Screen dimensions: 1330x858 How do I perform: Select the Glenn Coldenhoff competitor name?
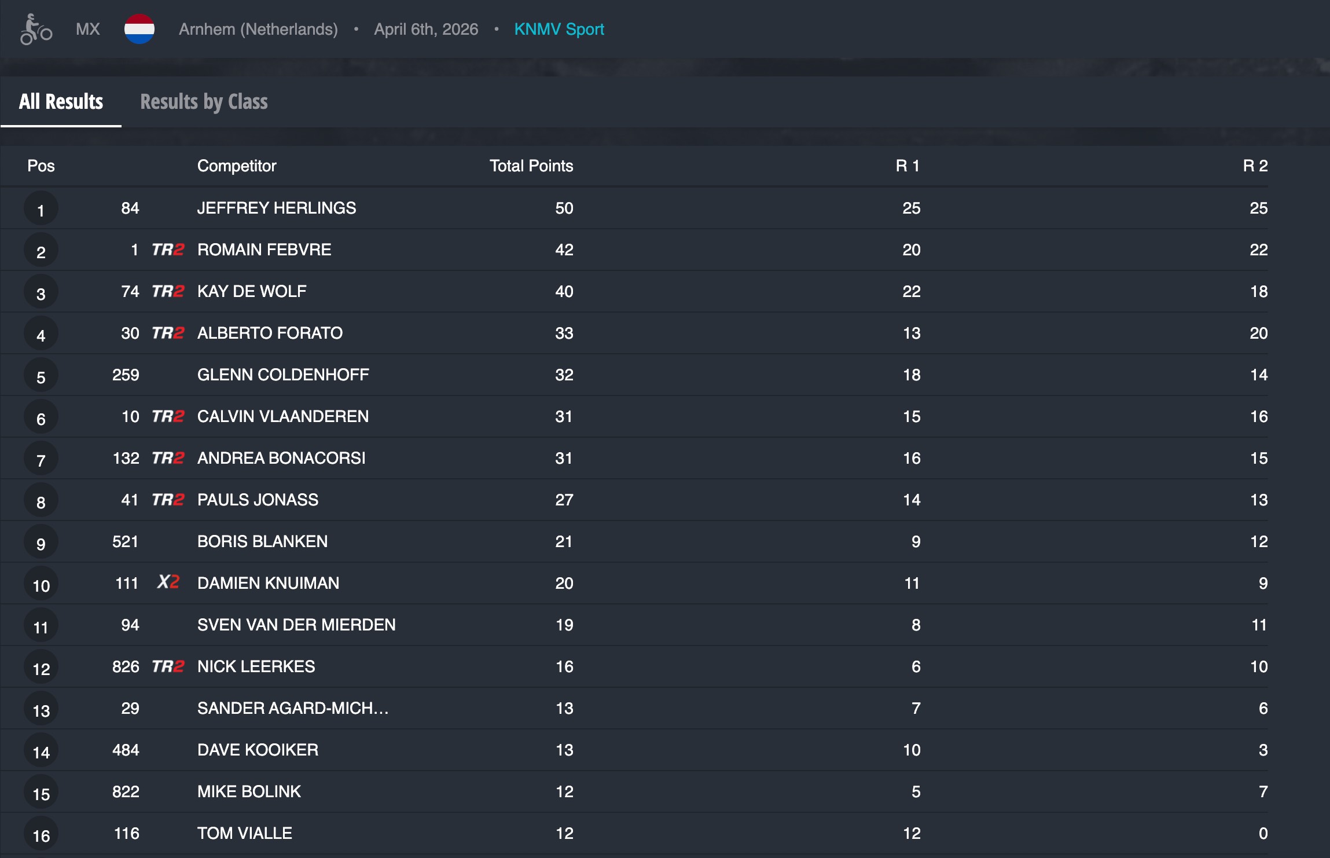283,375
